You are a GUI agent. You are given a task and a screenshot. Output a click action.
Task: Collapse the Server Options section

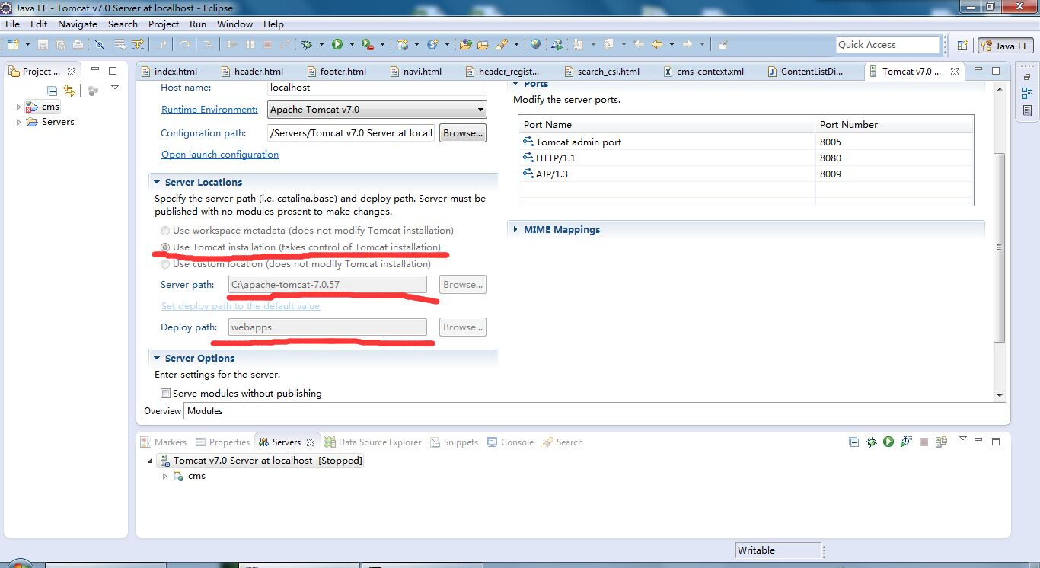(x=158, y=359)
